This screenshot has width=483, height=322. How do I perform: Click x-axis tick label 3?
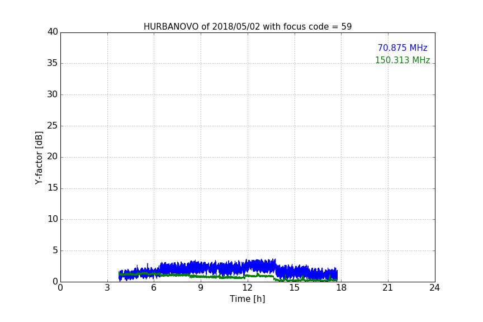(x=107, y=288)
